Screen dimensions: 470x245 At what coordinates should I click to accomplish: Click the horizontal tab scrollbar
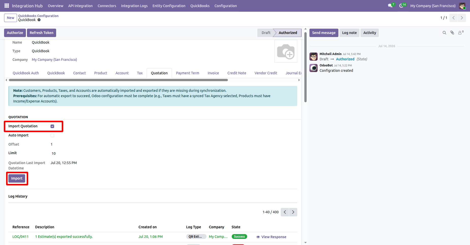click(118, 80)
